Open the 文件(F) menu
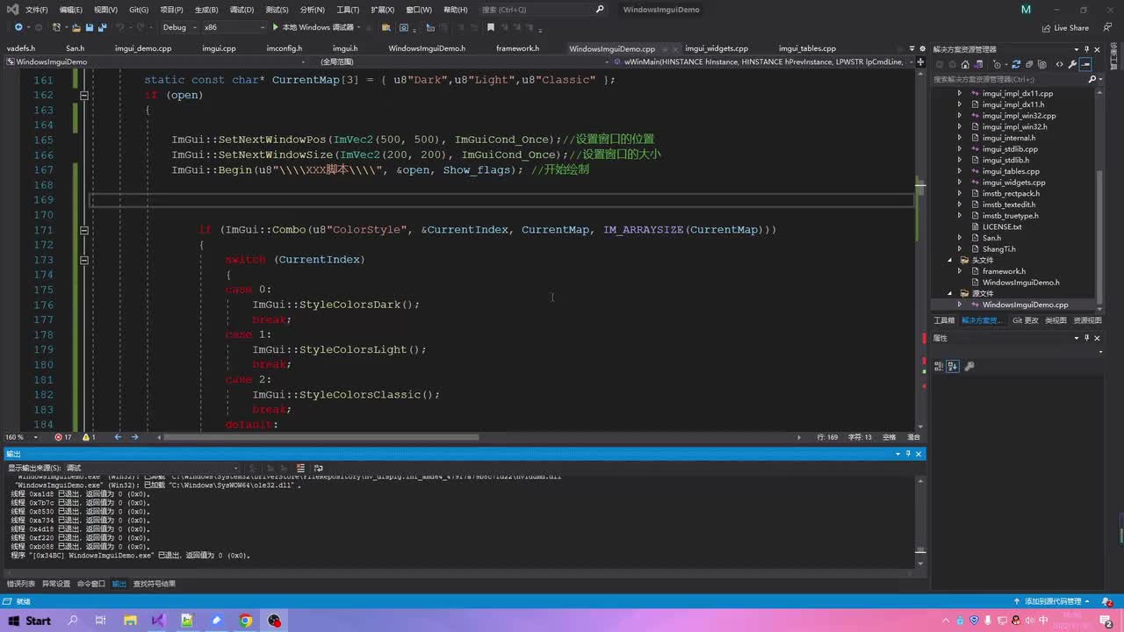The width and height of the screenshot is (1124, 632). pos(37,10)
